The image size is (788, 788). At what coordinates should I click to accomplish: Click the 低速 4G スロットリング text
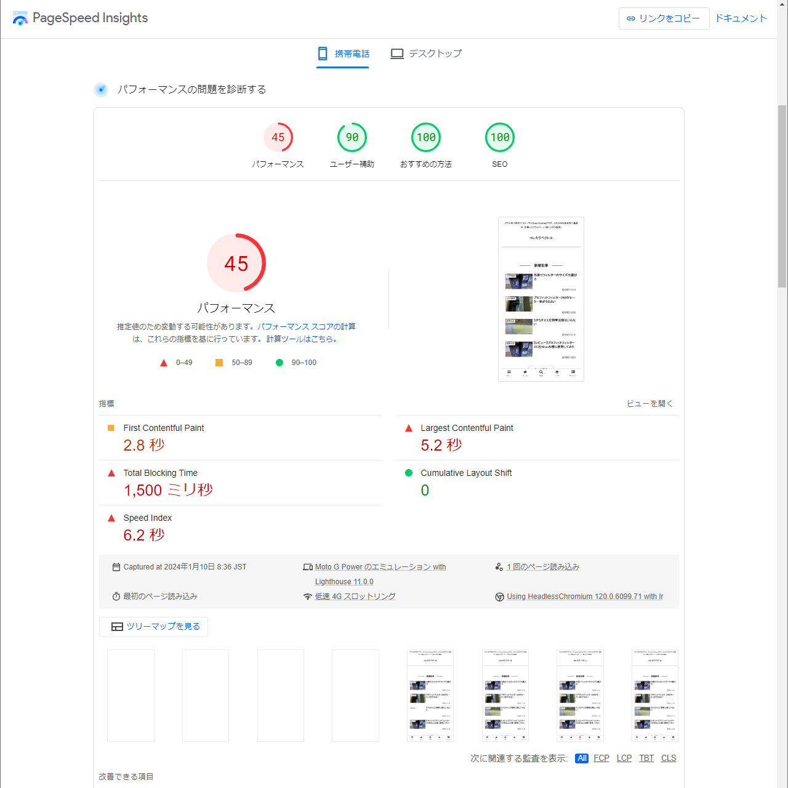click(x=355, y=597)
